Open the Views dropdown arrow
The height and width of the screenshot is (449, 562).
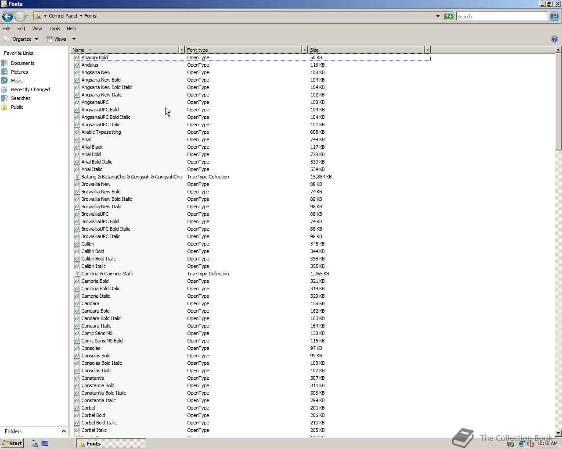coord(74,39)
